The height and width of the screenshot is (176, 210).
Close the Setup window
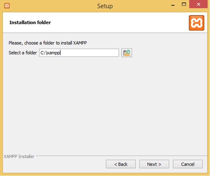tap(198, 4)
